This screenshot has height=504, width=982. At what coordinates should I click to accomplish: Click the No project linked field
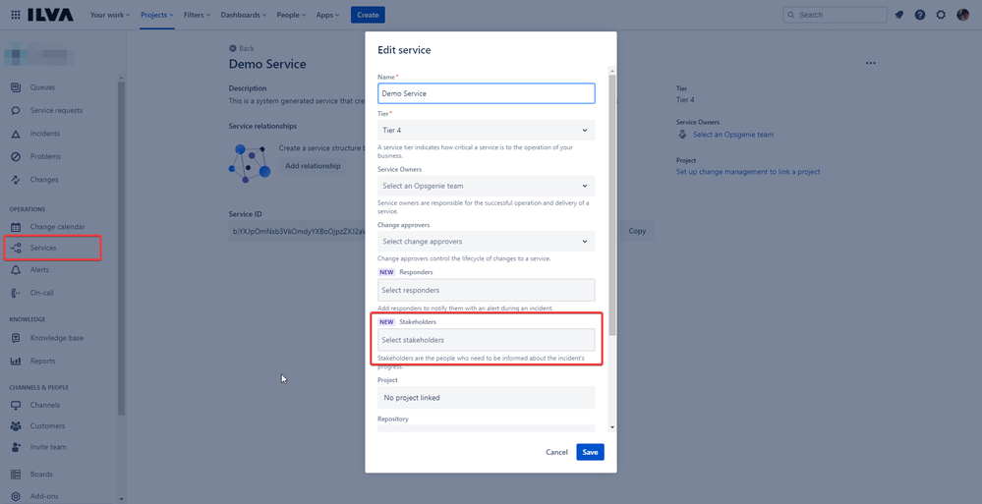click(x=486, y=398)
